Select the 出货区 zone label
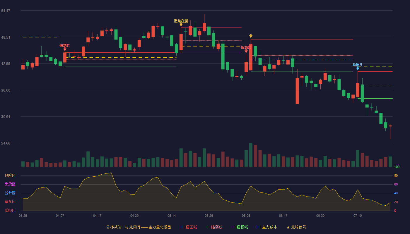Screen dimensions: 410x234 tap(10, 184)
